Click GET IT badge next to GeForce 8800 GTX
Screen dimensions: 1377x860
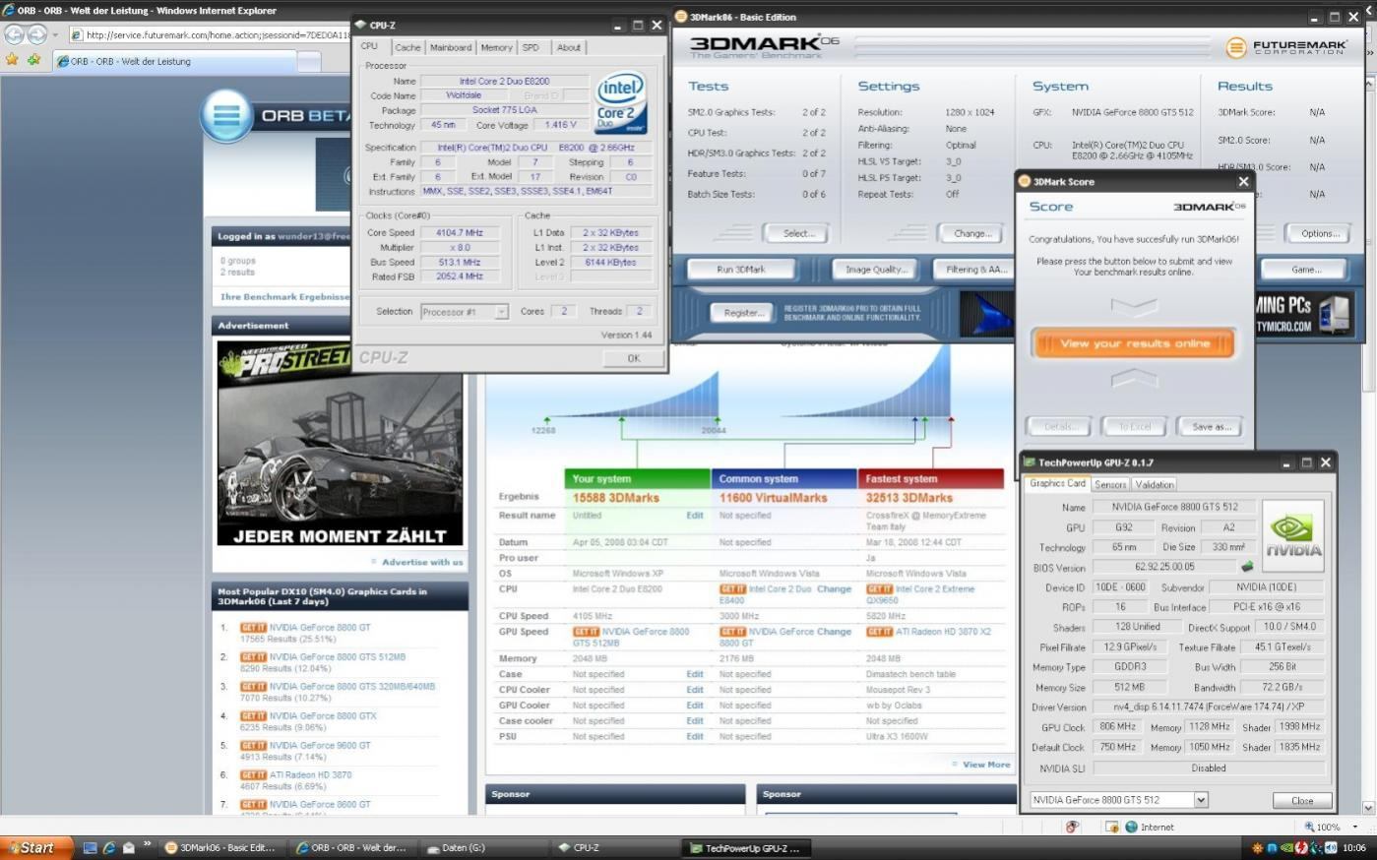pos(253,716)
